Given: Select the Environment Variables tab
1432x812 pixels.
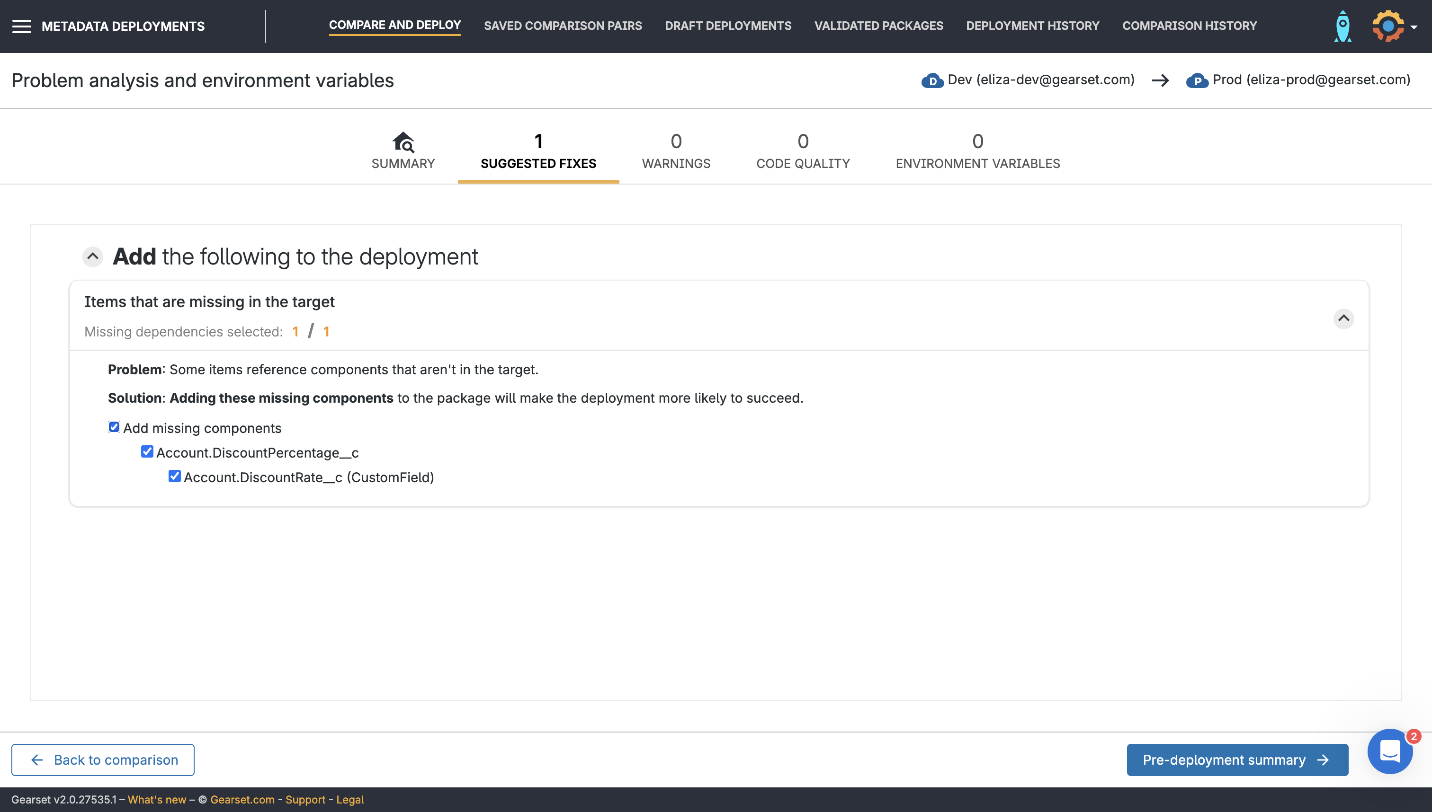Looking at the screenshot, I should (x=977, y=151).
